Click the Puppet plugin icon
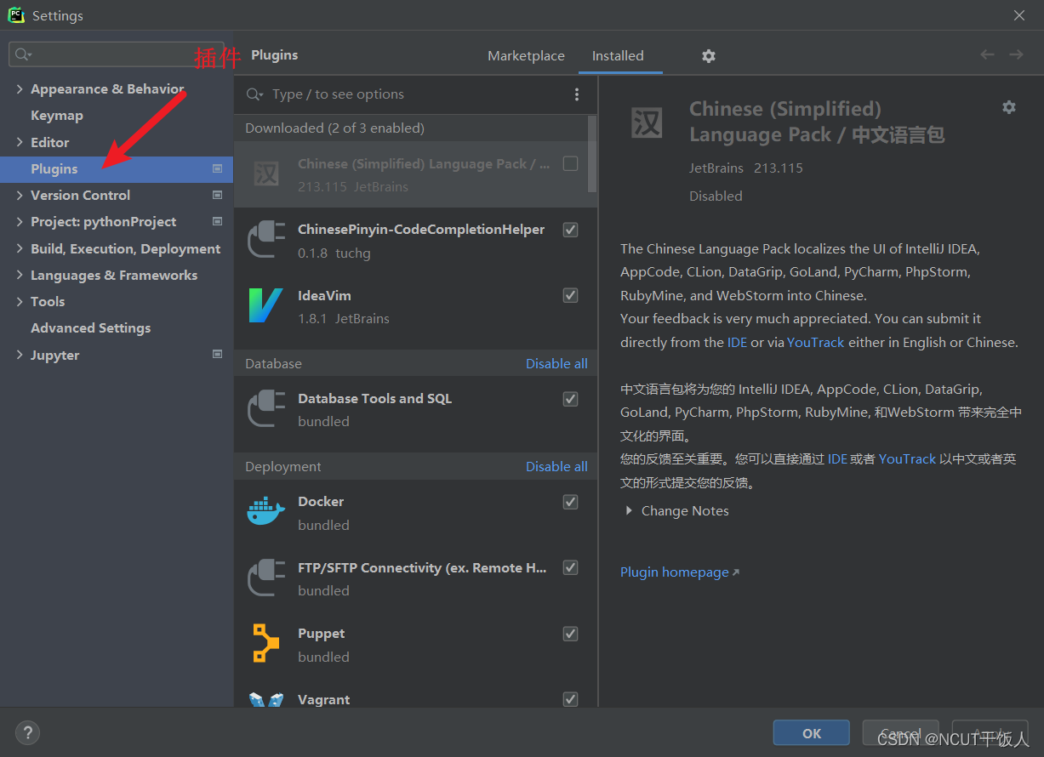 click(265, 643)
